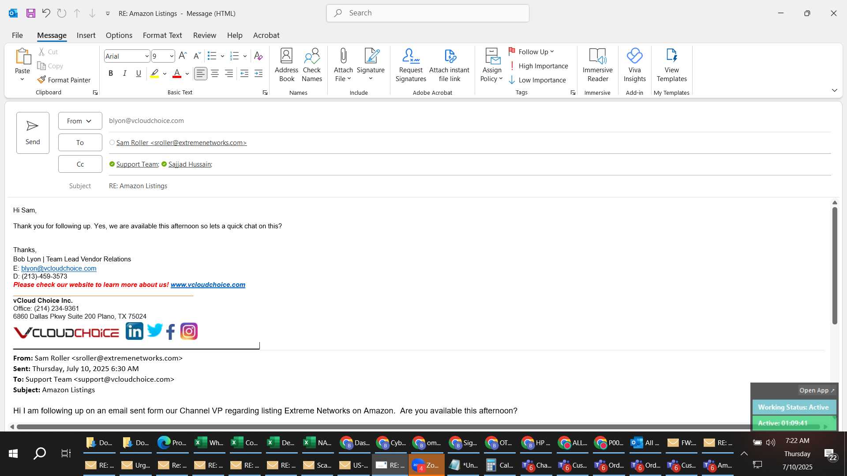
Task: Open Viva Insights add-in
Action: (x=634, y=65)
